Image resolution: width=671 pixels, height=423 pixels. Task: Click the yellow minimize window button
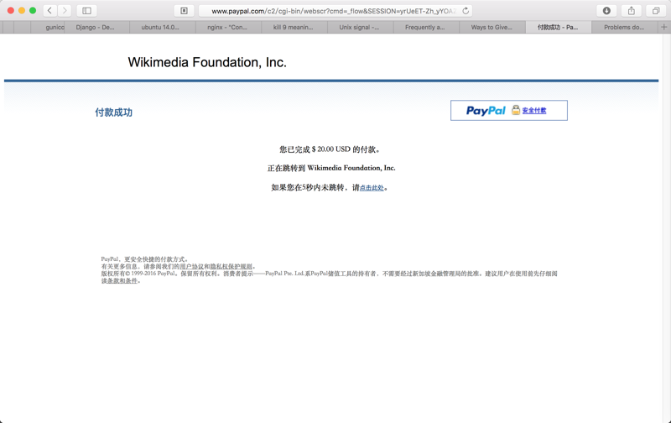click(x=22, y=11)
